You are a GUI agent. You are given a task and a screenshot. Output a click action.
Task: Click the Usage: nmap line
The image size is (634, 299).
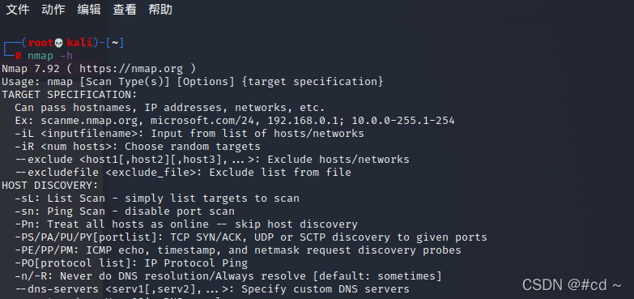[x=193, y=82]
